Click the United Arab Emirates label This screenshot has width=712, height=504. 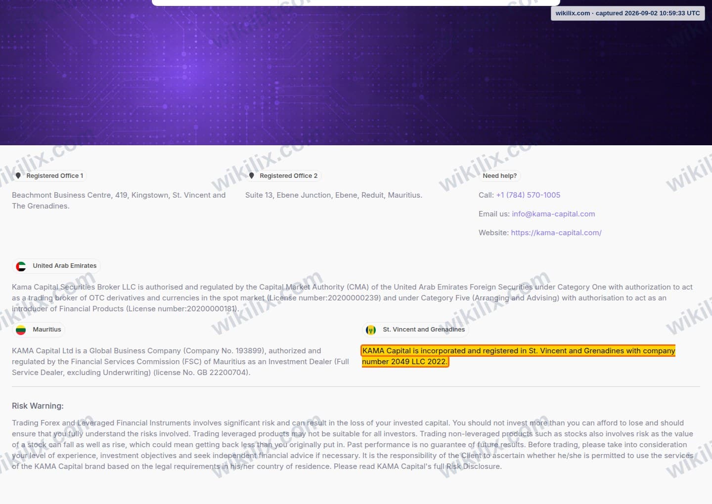click(x=65, y=266)
